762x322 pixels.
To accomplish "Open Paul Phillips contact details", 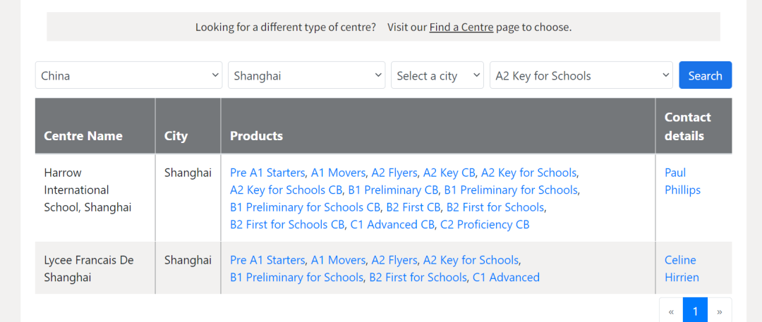I will click(683, 181).
